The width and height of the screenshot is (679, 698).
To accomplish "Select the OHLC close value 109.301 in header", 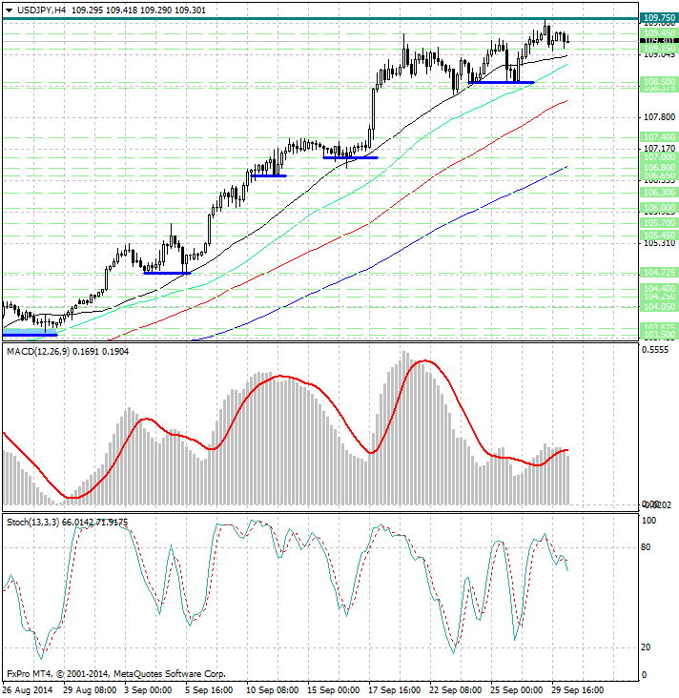I will (190, 10).
